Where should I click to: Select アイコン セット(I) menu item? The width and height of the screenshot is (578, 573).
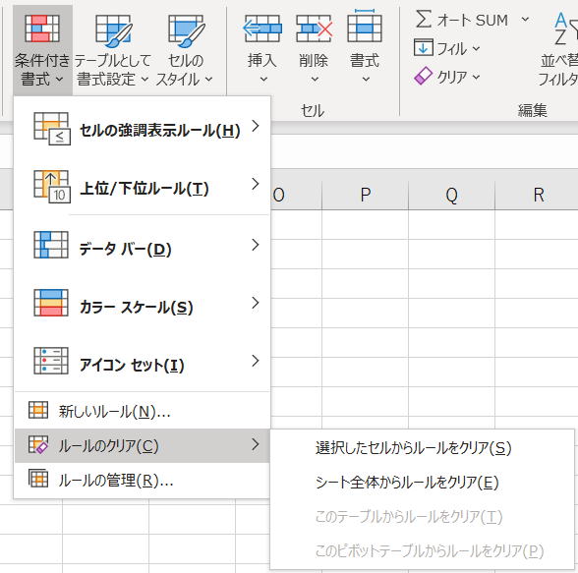(142, 361)
